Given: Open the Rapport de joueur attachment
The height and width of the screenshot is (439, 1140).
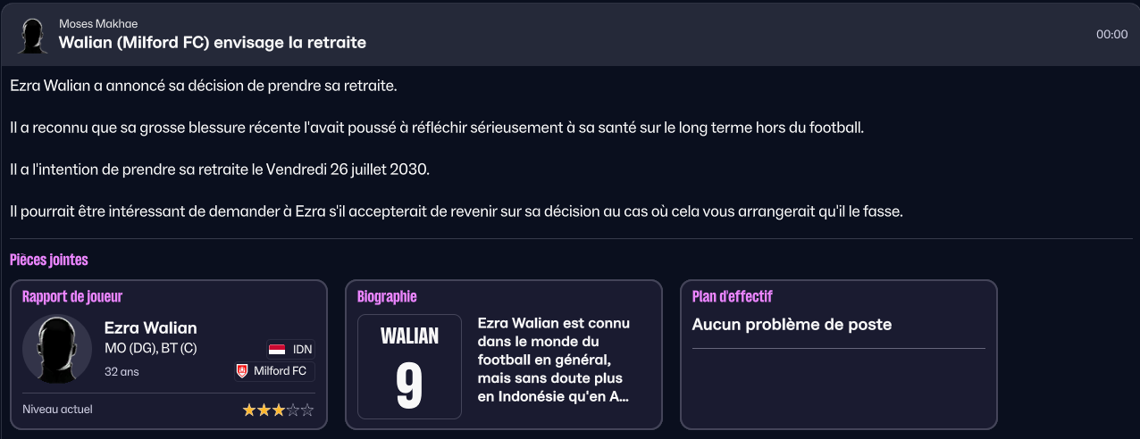Looking at the screenshot, I should coord(169,354).
